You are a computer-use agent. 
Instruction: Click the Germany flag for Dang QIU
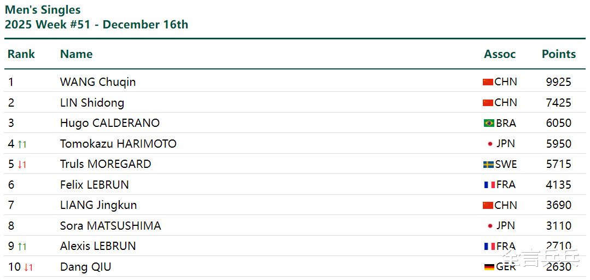coord(489,267)
